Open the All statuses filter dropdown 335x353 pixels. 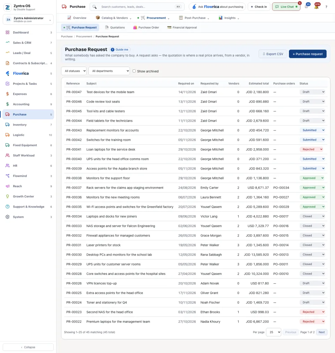point(74,71)
